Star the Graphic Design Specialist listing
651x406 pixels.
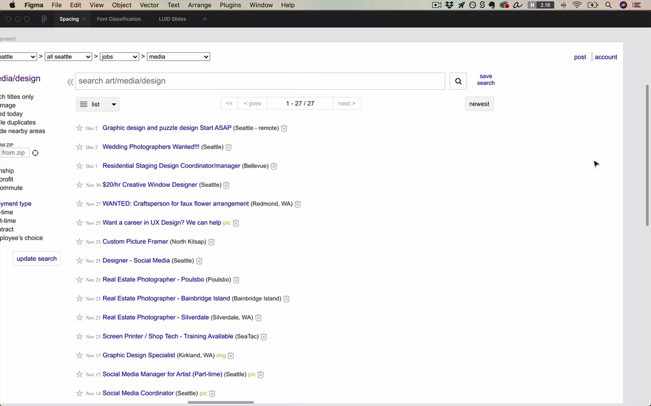(x=79, y=355)
